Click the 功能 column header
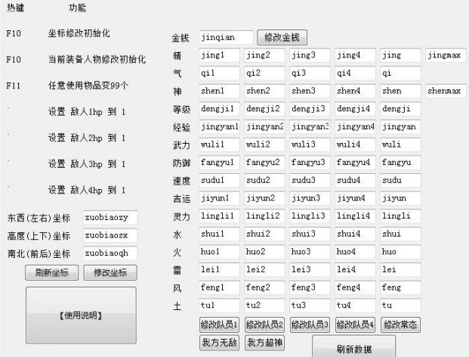The width and height of the screenshot is (469, 357). 77,8
